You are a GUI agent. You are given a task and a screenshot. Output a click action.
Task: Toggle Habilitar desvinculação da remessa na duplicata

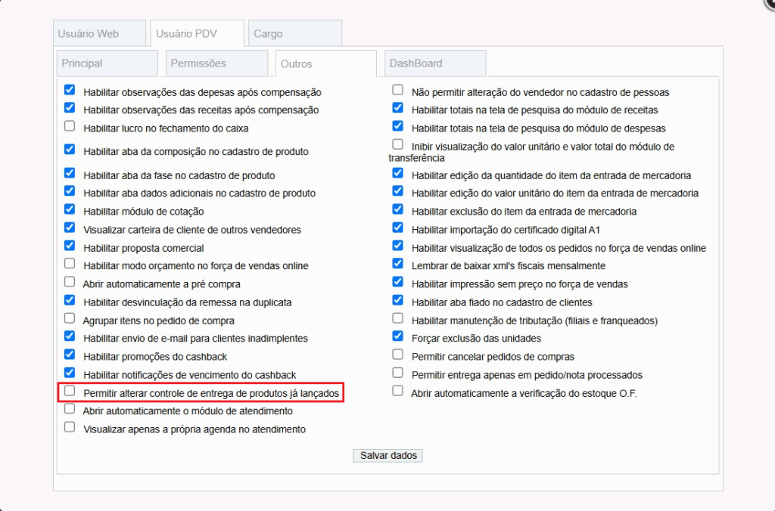pos(70,299)
